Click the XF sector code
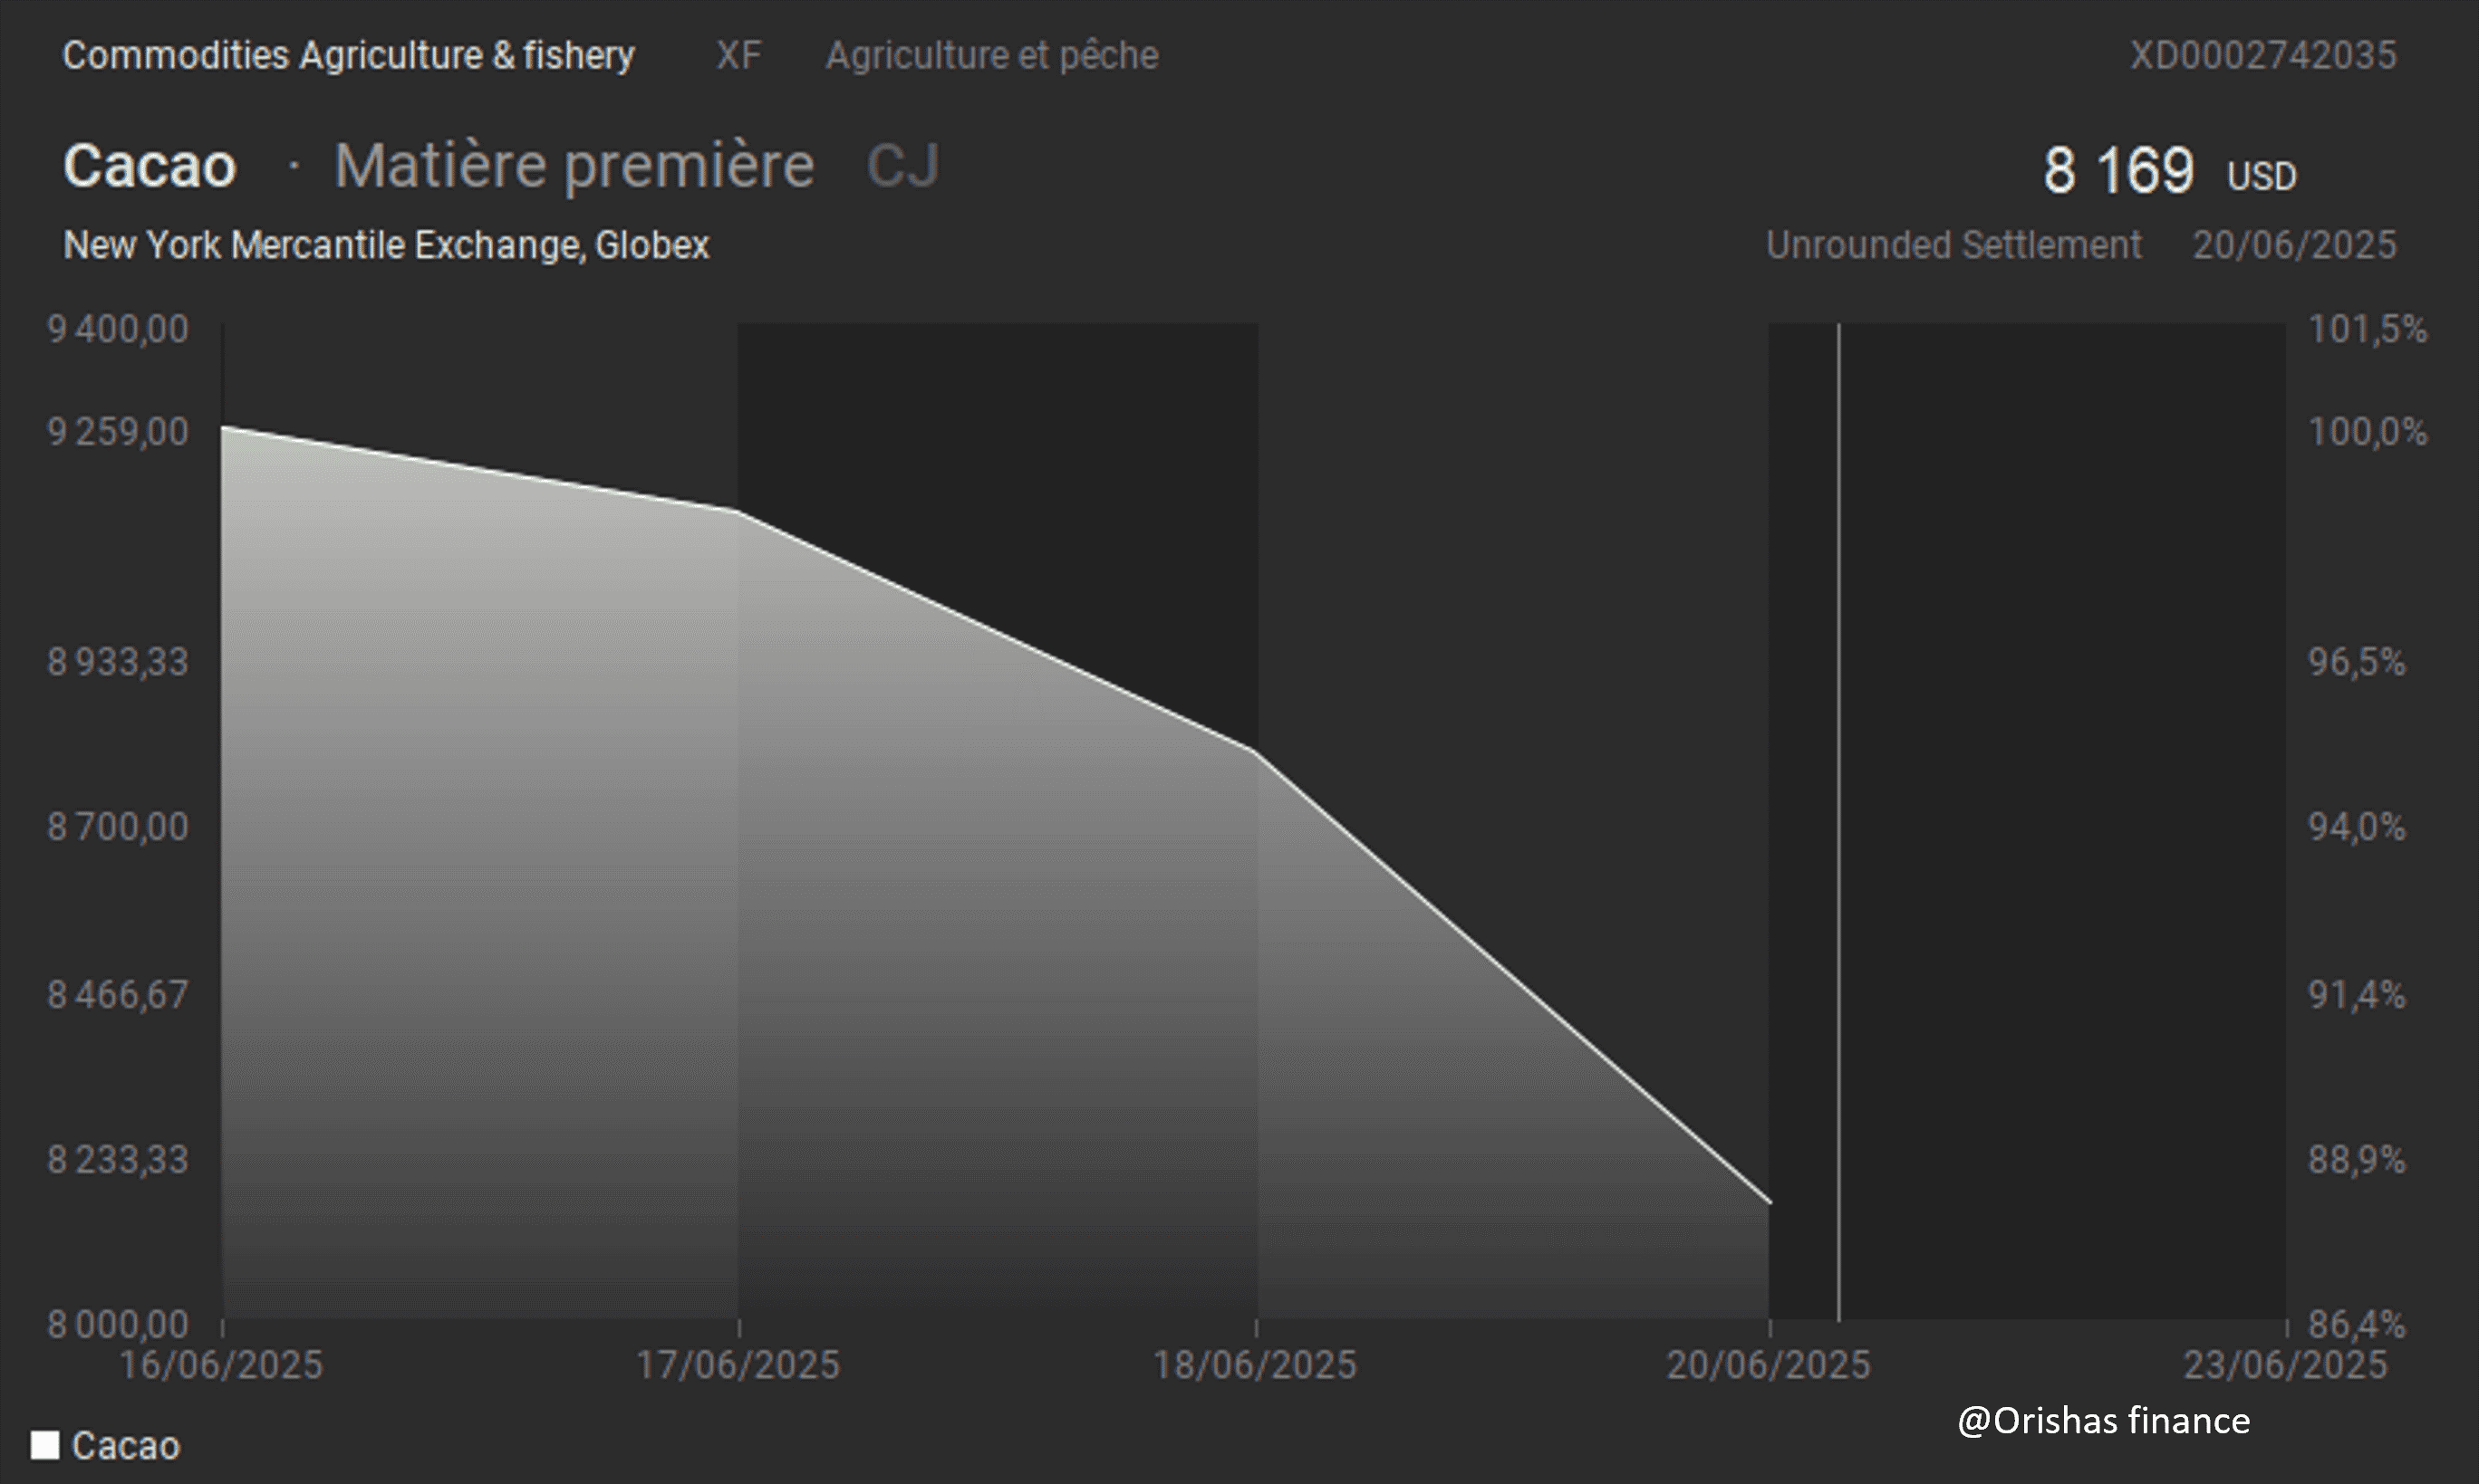Viewport: 2479px width, 1484px height. pyautogui.click(x=738, y=55)
